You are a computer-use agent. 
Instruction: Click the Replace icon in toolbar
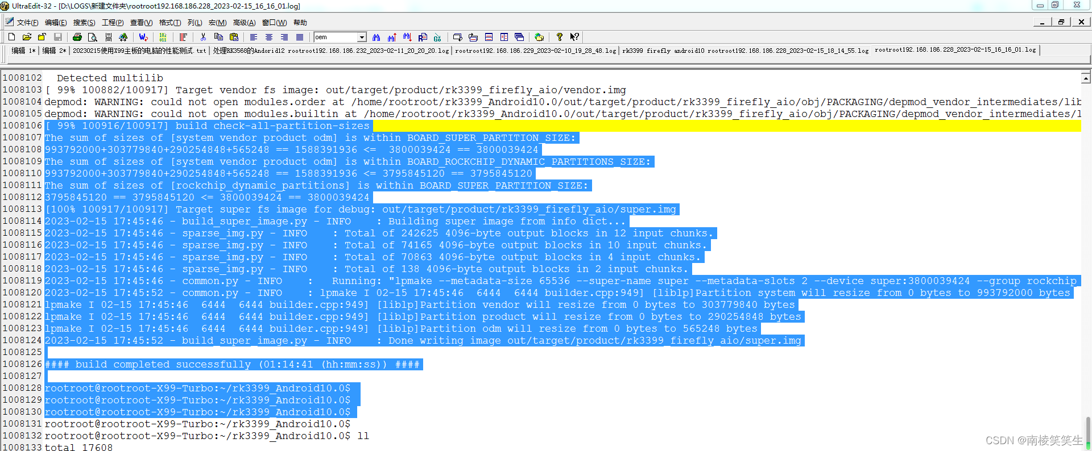click(423, 37)
